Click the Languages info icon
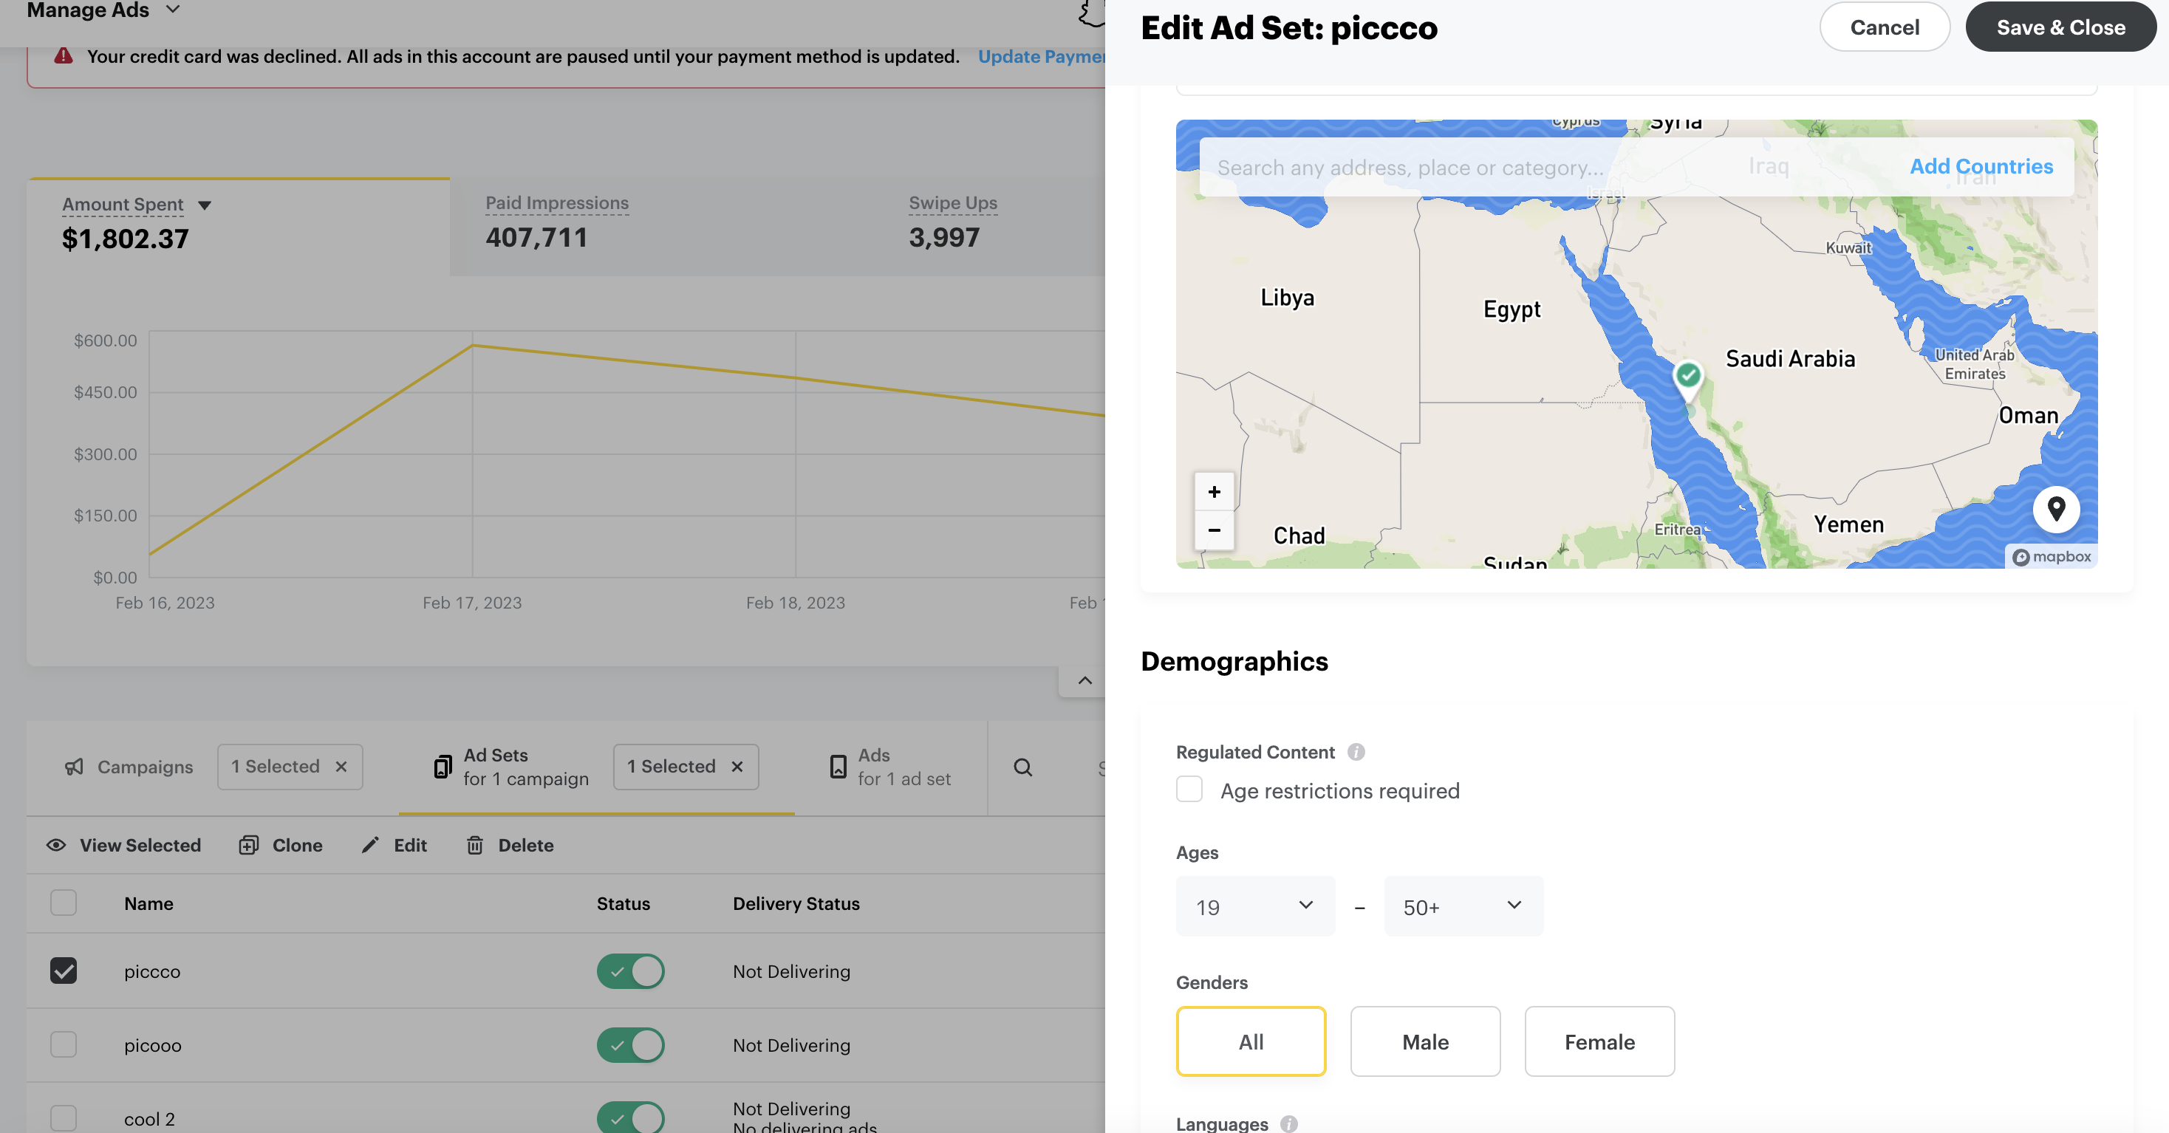Image resolution: width=2169 pixels, height=1133 pixels. coord(1288,1123)
